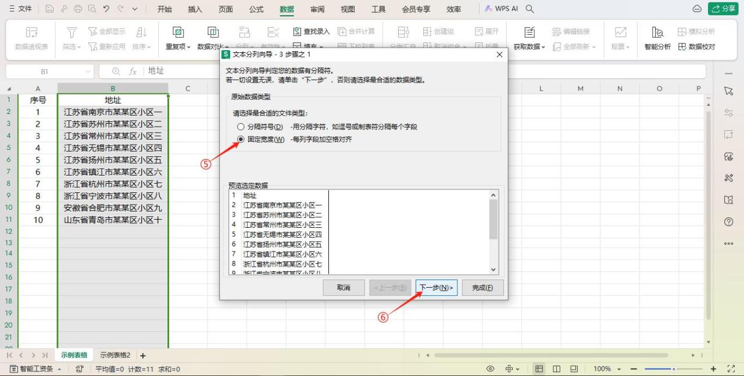Go to the first sheet navigation arrow
This screenshot has height=376, width=744.
click(x=10, y=355)
